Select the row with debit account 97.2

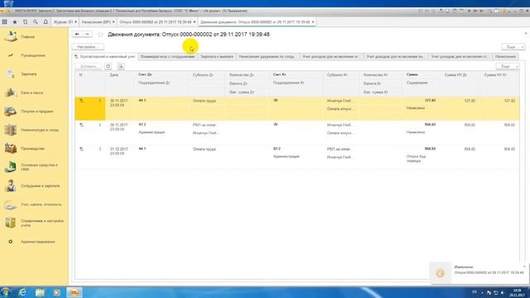tap(297, 132)
